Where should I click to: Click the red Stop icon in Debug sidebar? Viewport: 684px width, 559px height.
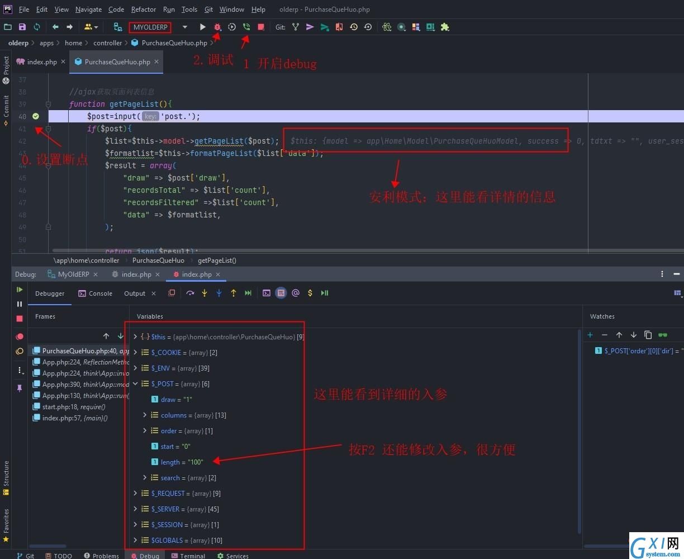tap(20, 319)
